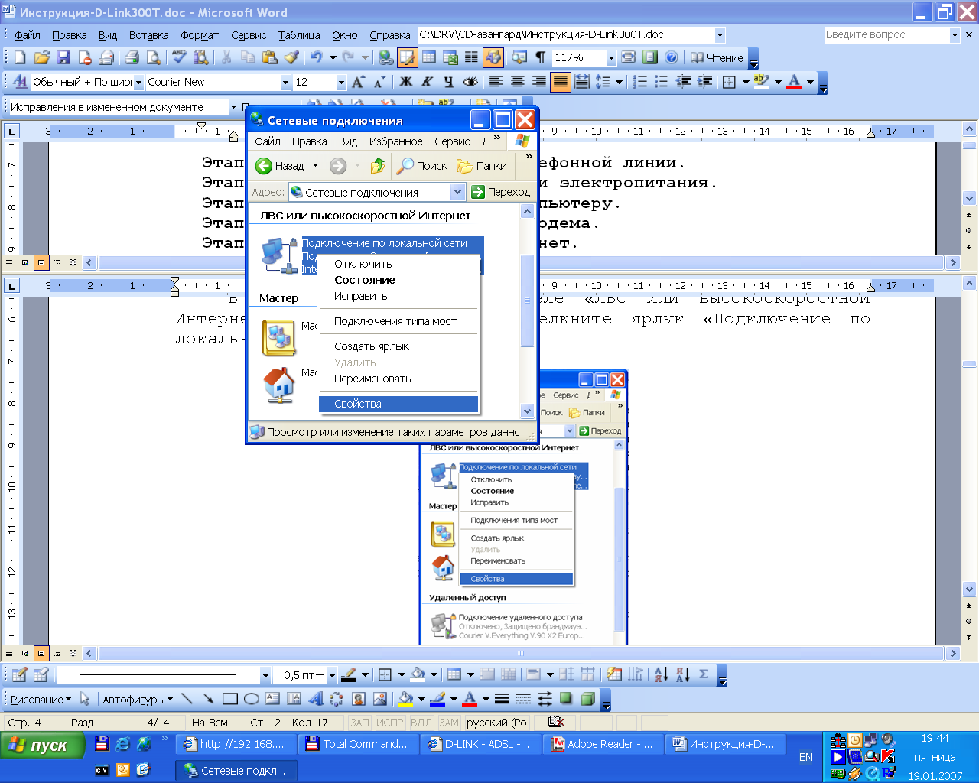Toggle Bold formatting (Ж)
The width and height of the screenshot is (979, 783).
pos(406,82)
